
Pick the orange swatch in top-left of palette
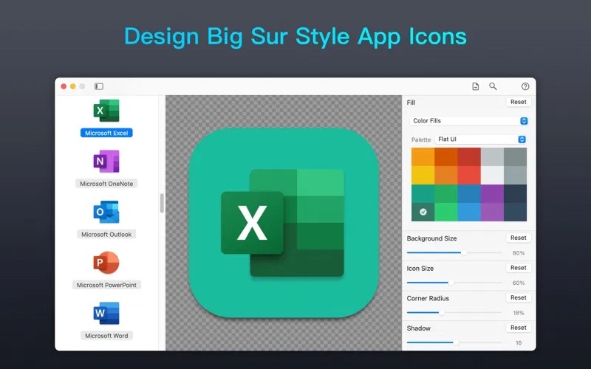point(423,156)
